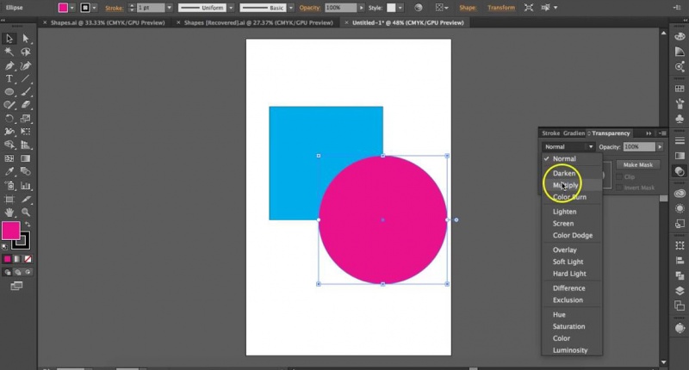
Task: Open the blending mode dropdown showing Normal
Action: pos(568,147)
